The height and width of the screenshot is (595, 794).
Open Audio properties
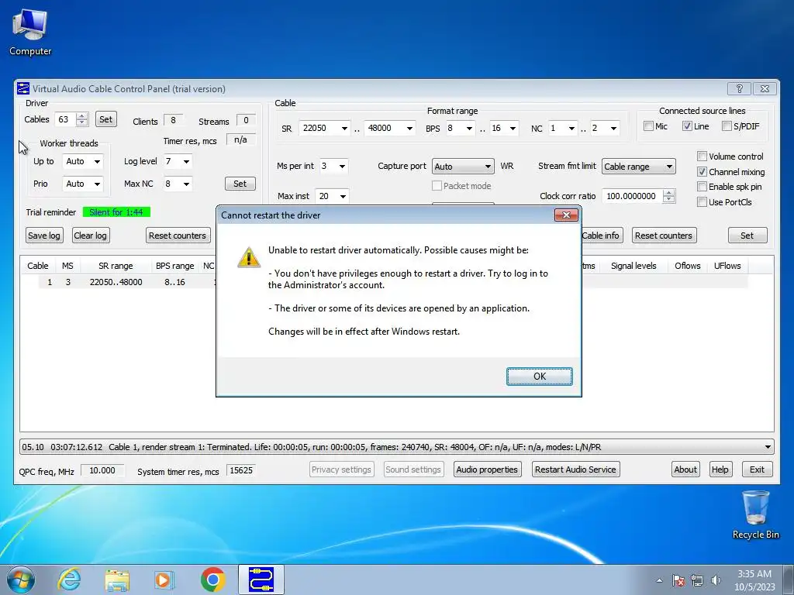487,469
